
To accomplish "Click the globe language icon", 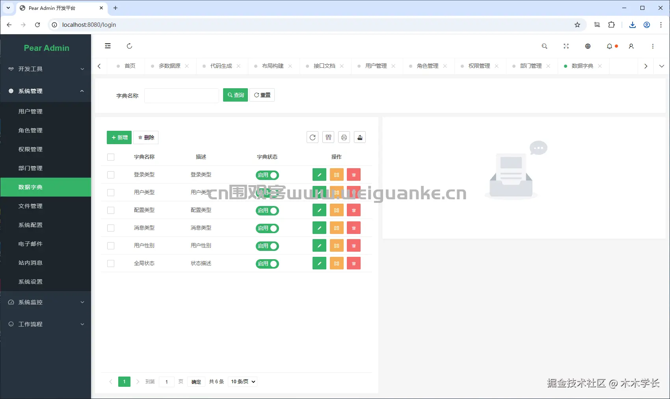I will (588, 46).
